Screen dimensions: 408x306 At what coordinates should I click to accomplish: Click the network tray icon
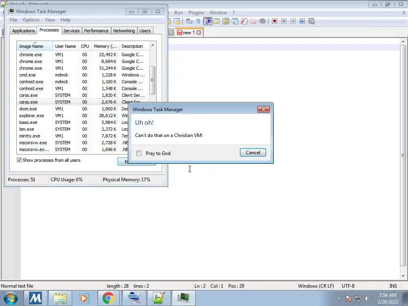coord(358,298)
